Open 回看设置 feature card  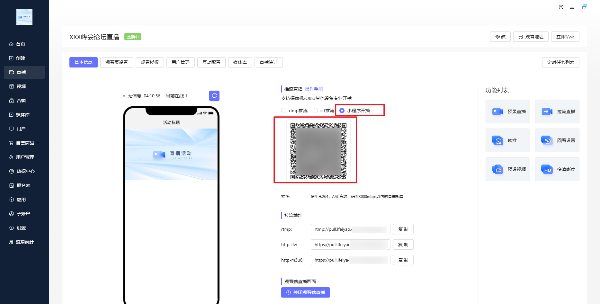pyautogui.click(x=557, y=140)
